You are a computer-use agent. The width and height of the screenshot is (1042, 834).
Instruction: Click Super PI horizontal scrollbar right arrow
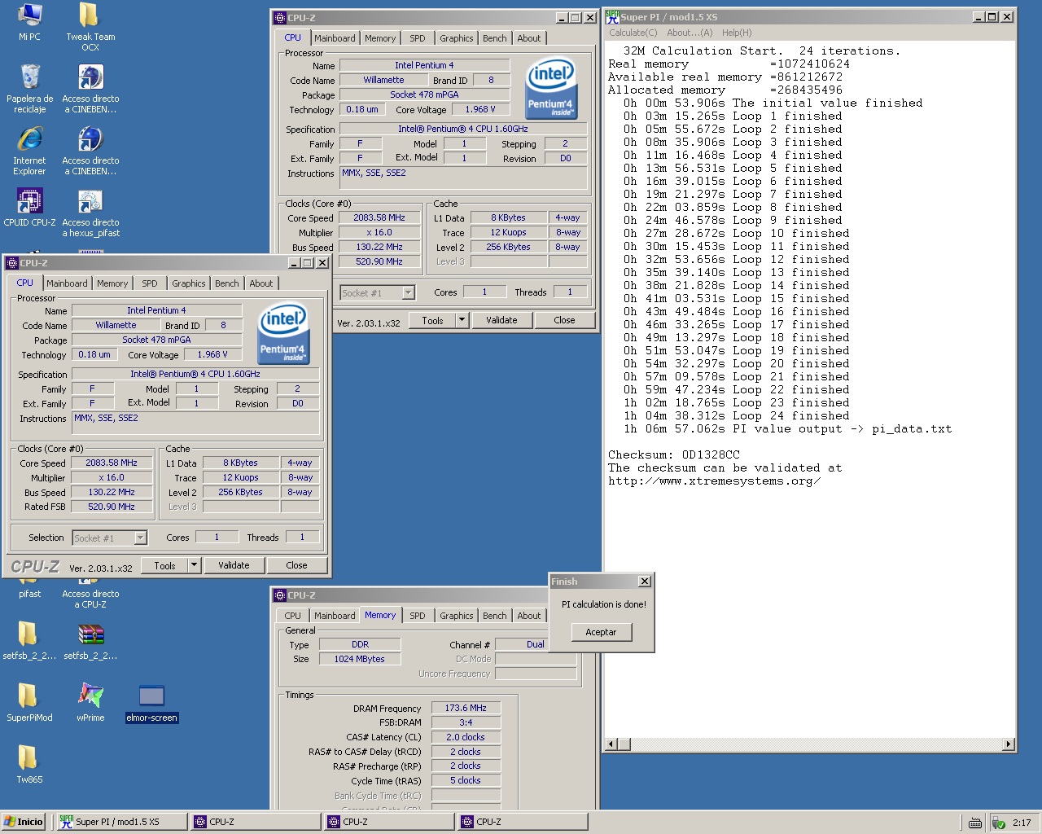[x=1009, y=744]
